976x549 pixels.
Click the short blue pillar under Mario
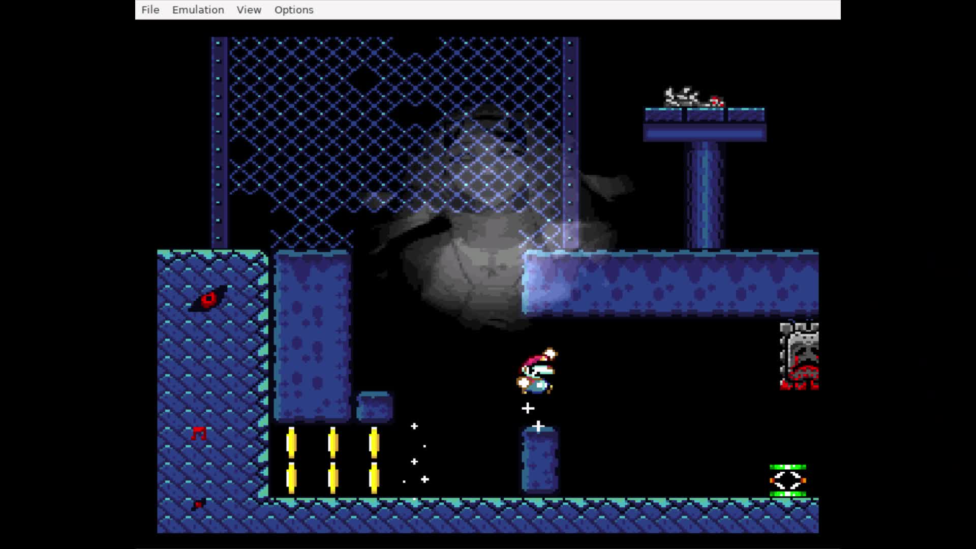point(540,460)
